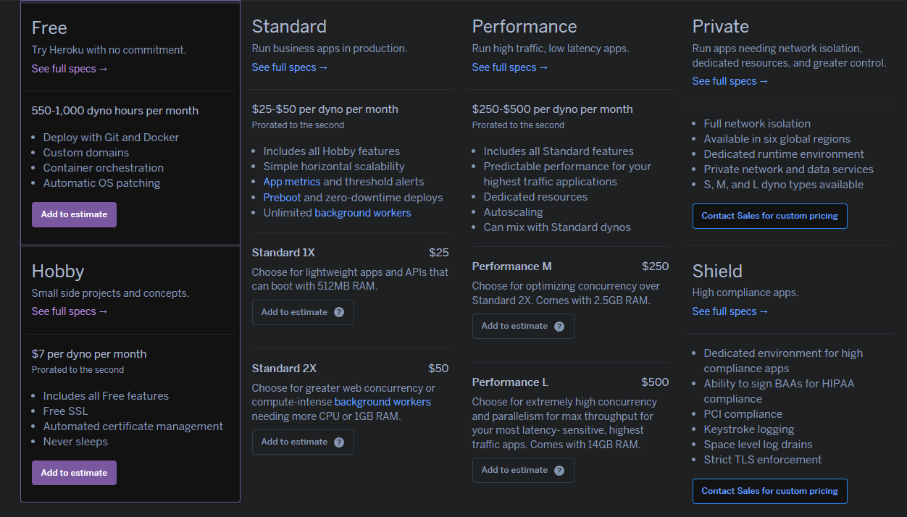The width and height of the screenshot is (907, 517).
Task: See full specs for Free plan
Action: click(70, 68)
